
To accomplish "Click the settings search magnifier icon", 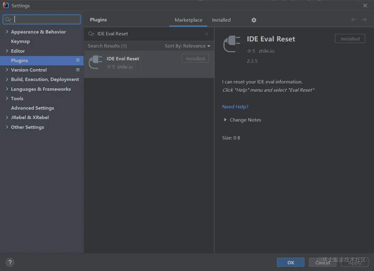I will 8,19.
